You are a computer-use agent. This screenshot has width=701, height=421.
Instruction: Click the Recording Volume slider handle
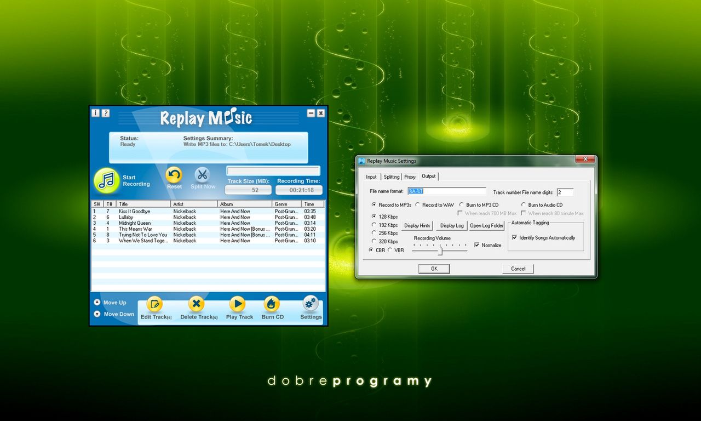[440, 251]
